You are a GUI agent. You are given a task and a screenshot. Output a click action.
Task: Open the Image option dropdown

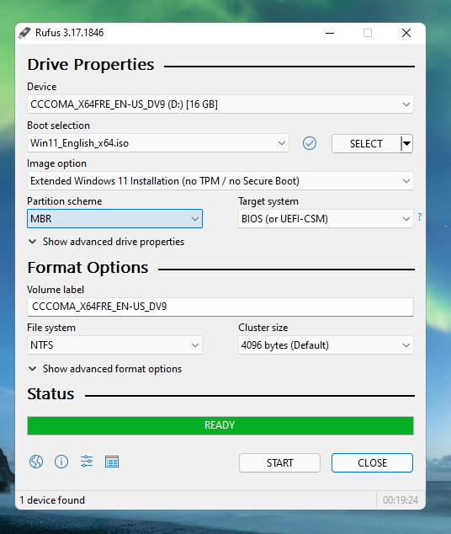(x=220, y=181)
